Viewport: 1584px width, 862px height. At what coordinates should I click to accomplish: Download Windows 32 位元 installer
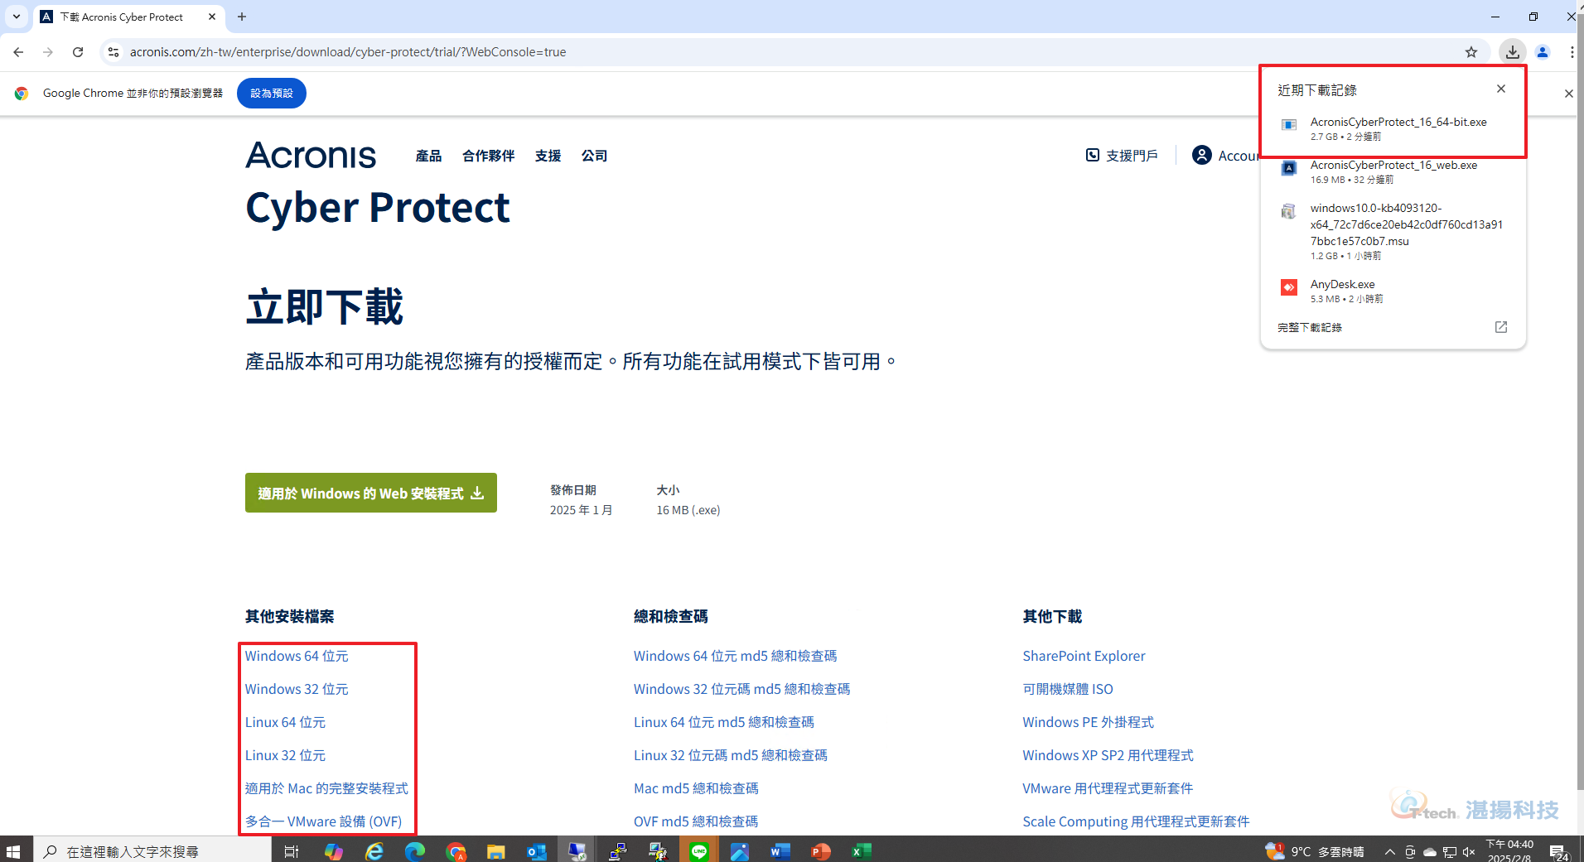pos(297,689)
